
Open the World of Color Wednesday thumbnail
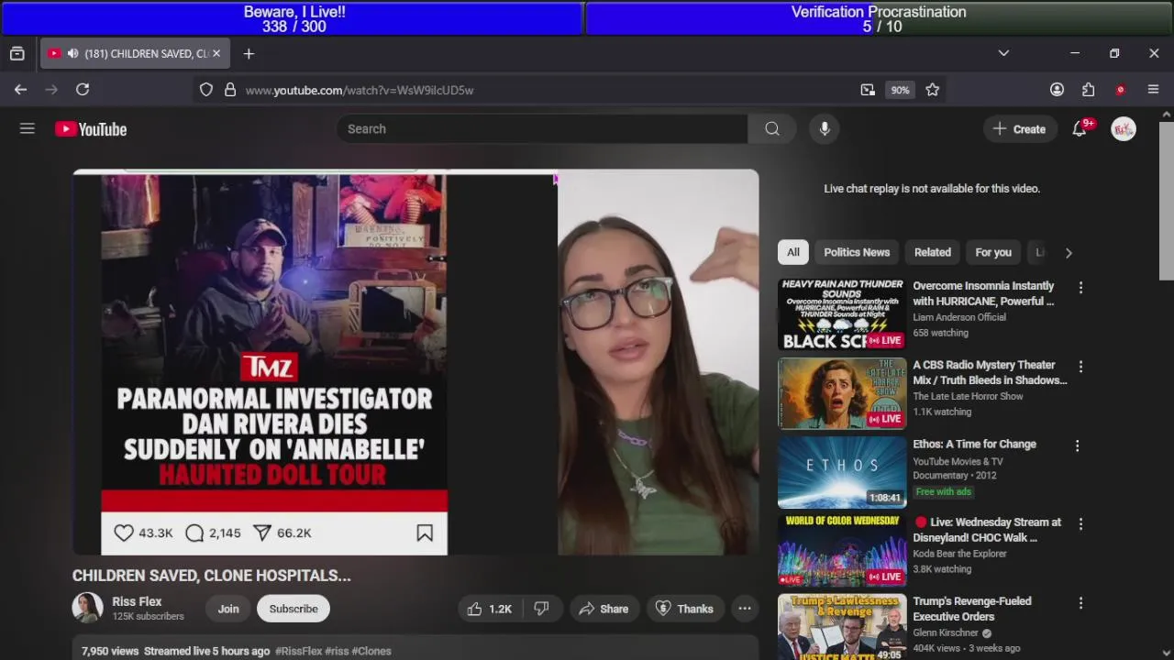[x=842, y=551]
